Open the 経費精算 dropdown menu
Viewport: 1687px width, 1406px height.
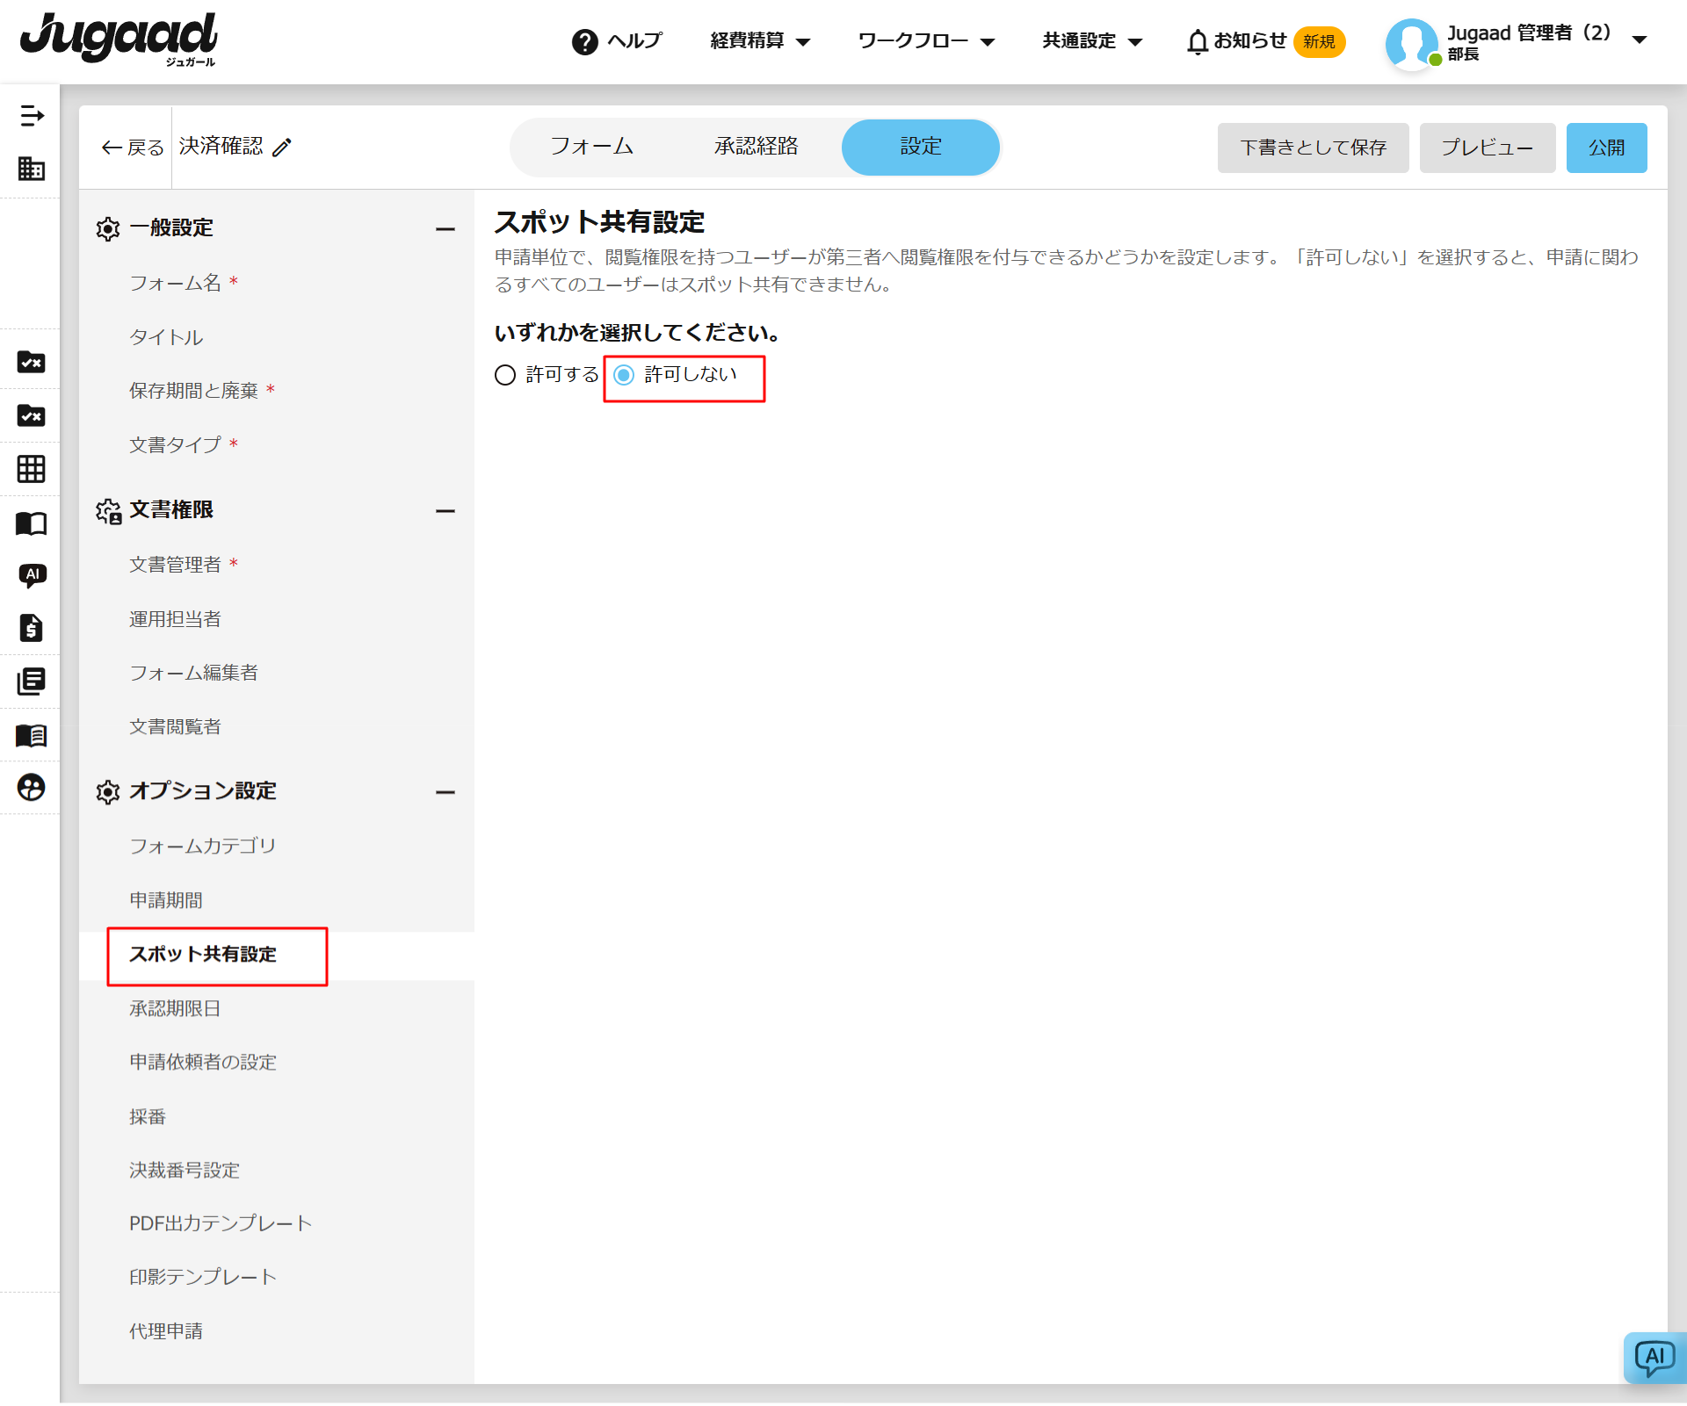(759, 41)
